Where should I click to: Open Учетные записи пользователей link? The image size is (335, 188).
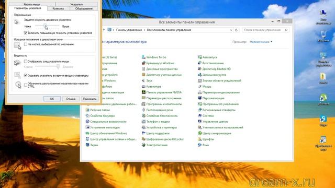point(222,127)
